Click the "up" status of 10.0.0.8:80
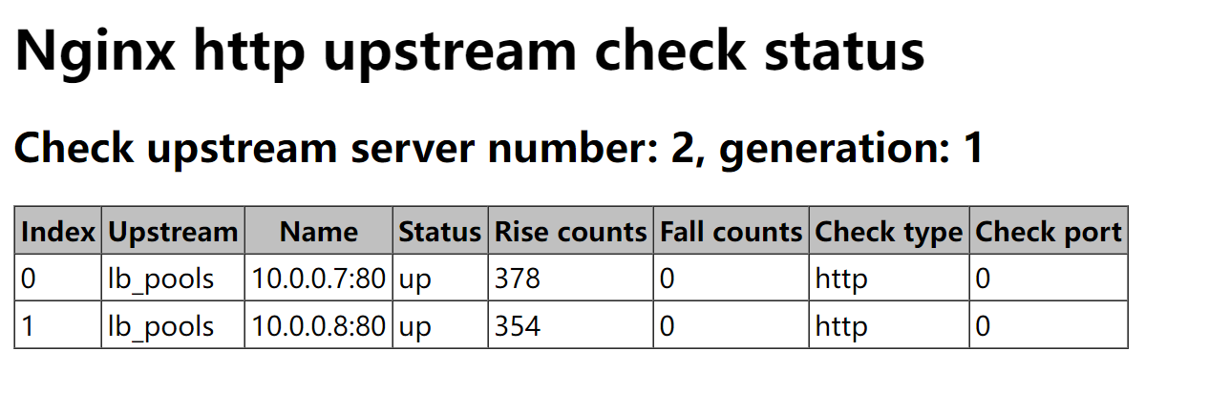 415,326
